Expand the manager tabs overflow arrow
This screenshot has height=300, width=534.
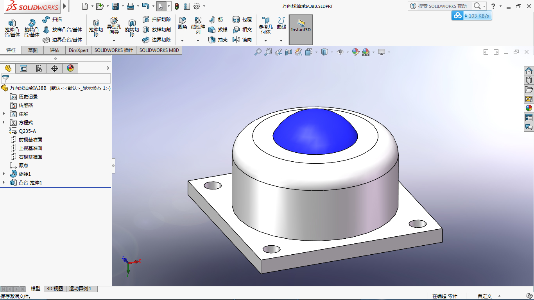(x=108, y=68)
